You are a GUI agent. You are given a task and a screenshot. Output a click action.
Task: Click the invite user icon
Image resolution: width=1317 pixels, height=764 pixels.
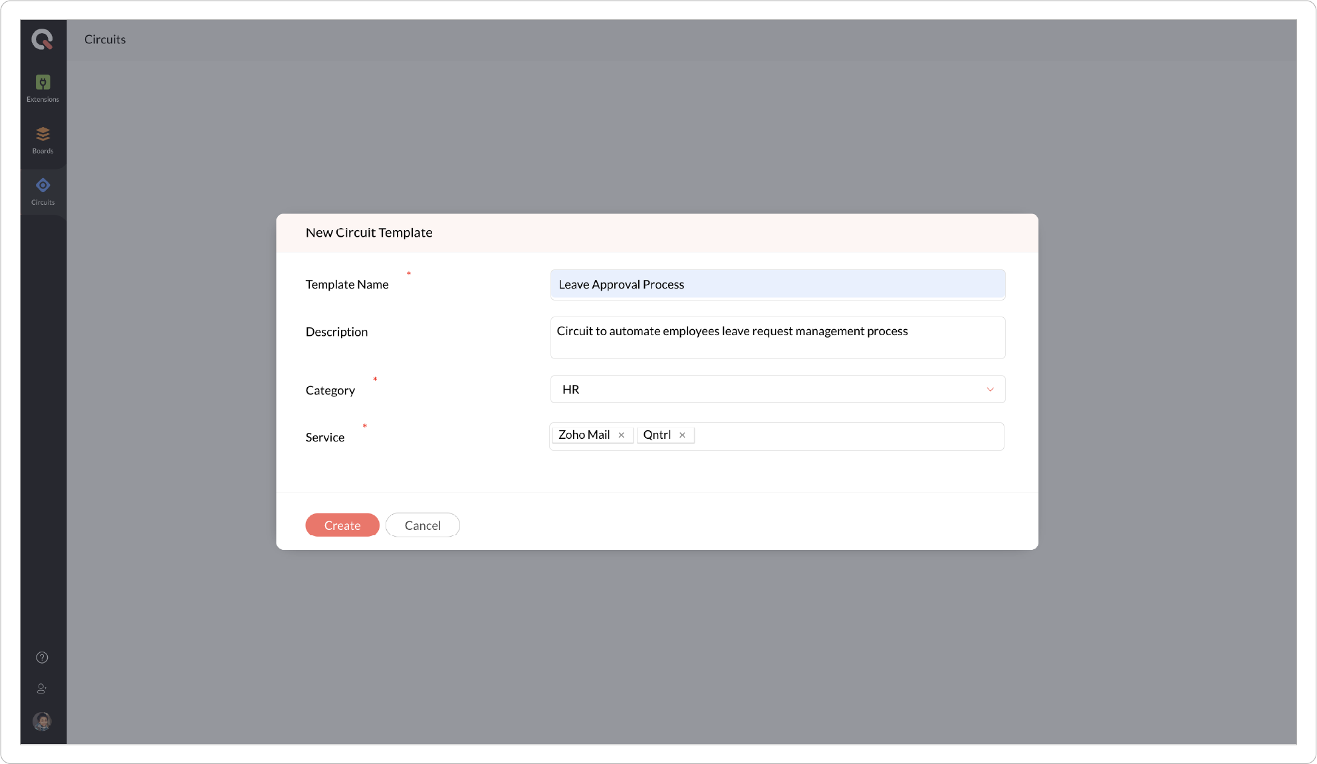[42, 689]
